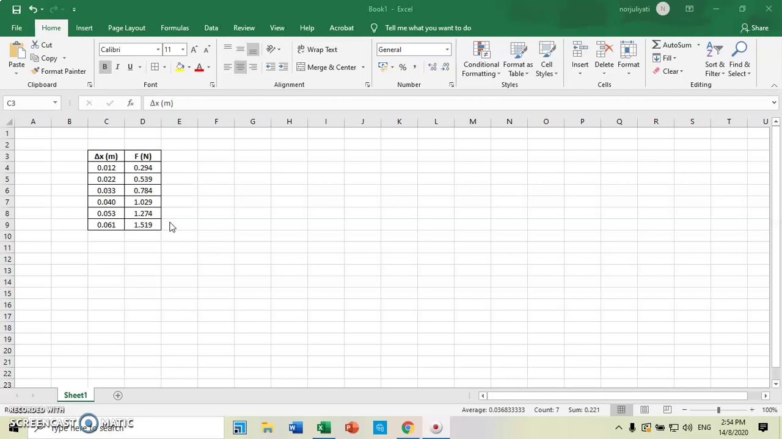Open the Cell Styles gallery

(547, 60)
